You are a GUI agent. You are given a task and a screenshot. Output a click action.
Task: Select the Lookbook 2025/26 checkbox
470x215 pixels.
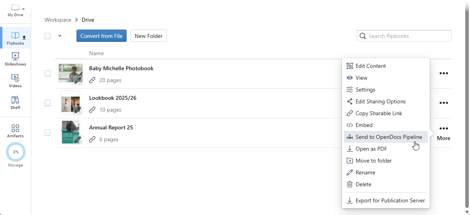point(48,103)
